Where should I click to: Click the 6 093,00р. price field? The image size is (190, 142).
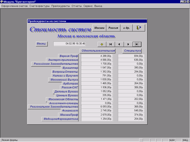[x=97, y=107]
